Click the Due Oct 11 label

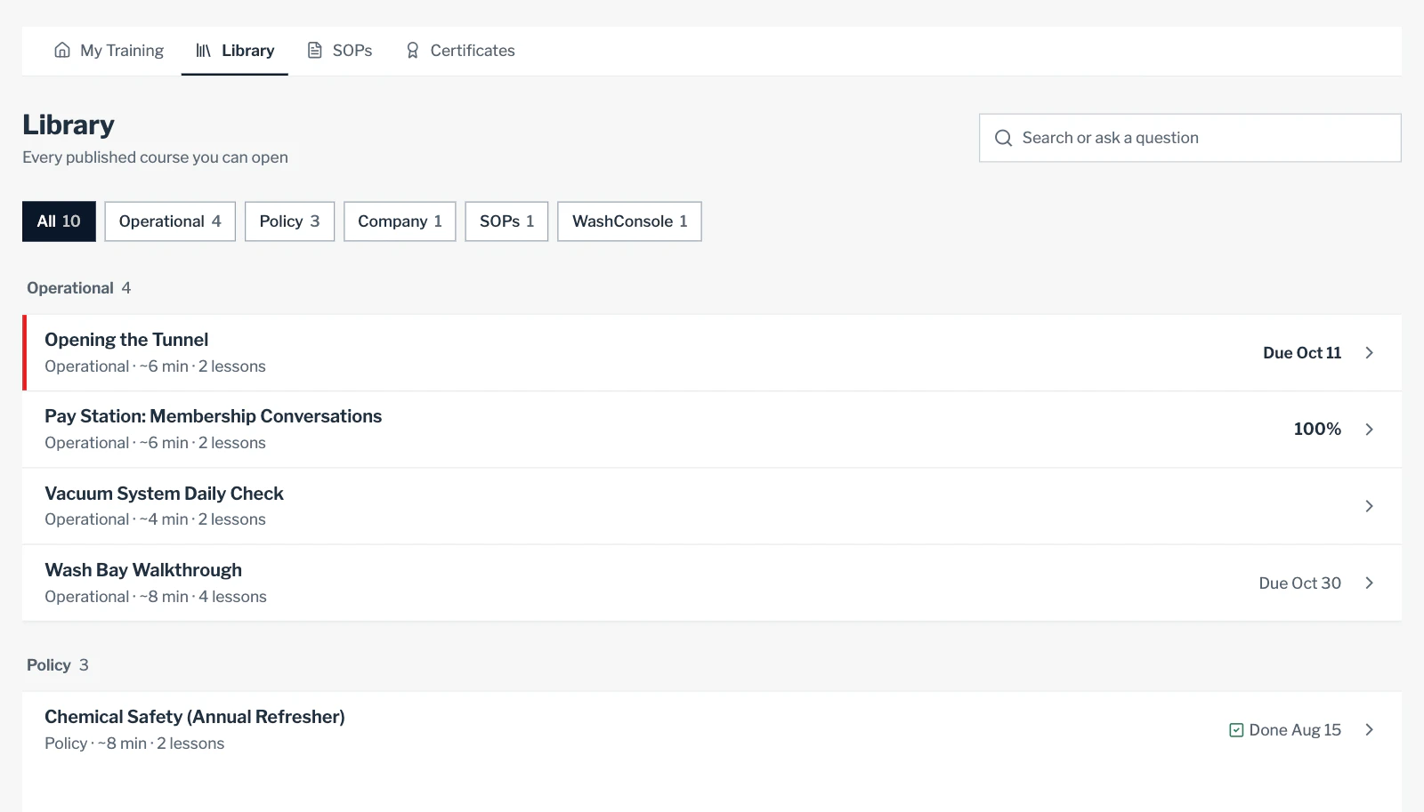click(x=1302, y=353)
